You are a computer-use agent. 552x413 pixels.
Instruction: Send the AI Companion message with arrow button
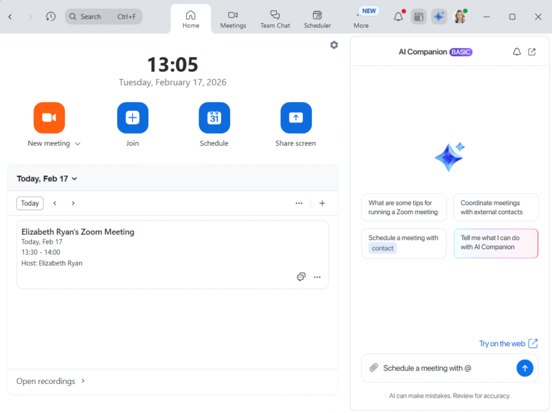tap(525, 368)
